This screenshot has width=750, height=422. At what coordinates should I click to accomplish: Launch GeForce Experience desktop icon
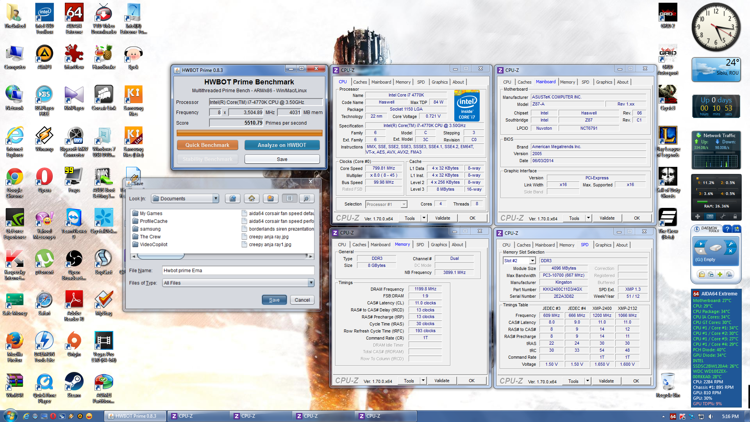click(14, 224)
